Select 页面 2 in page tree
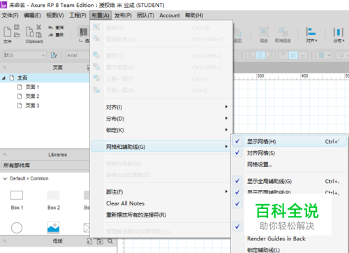Viewport: 349px width, 253px height. tap(32, 96)
